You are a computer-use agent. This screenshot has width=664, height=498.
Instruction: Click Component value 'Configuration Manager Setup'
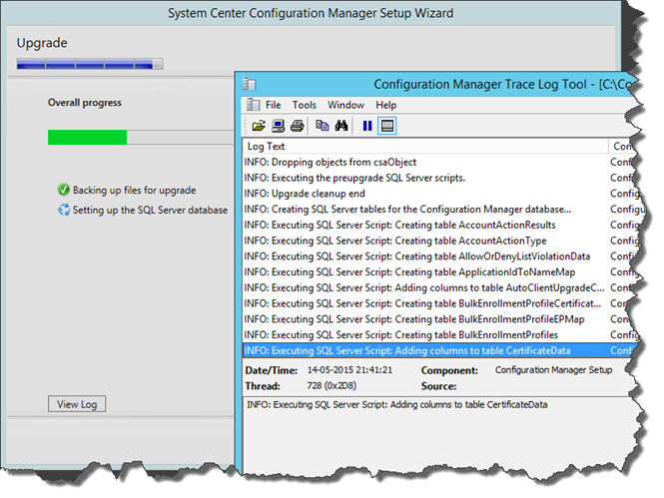tap(553, 370)
